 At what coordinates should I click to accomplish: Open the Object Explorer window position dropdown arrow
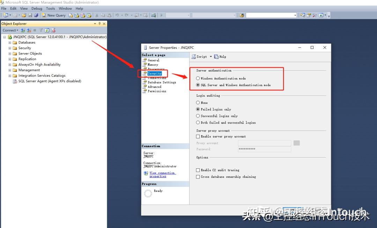pyautogui.click(x=95, y=23)
